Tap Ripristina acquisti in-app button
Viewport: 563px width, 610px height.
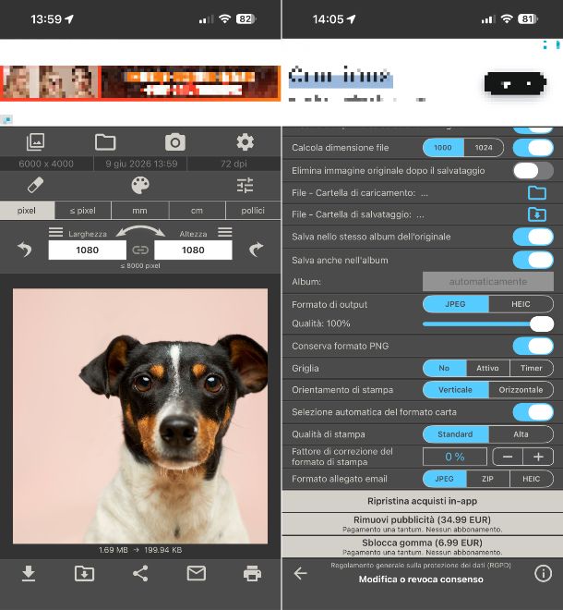423,501
